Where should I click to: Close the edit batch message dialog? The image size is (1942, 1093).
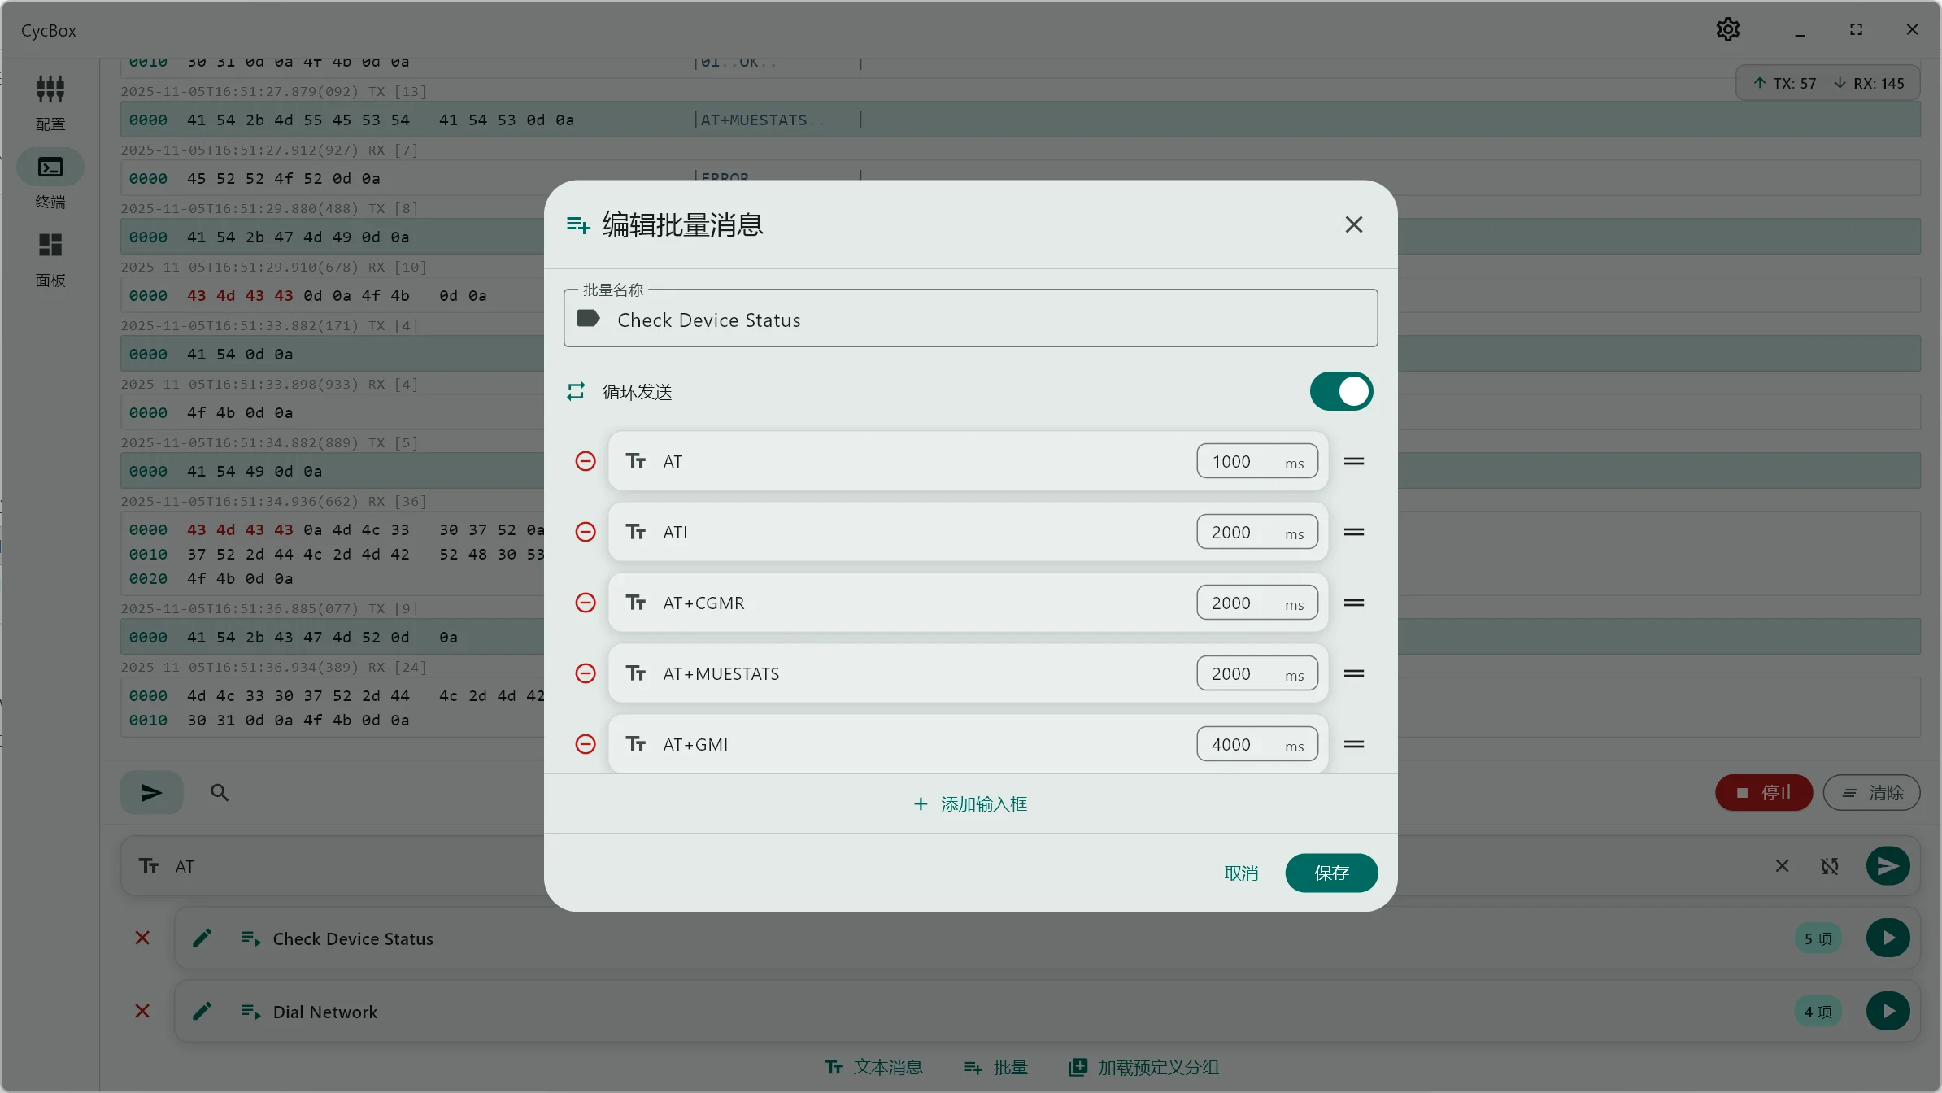(1354, 224)
